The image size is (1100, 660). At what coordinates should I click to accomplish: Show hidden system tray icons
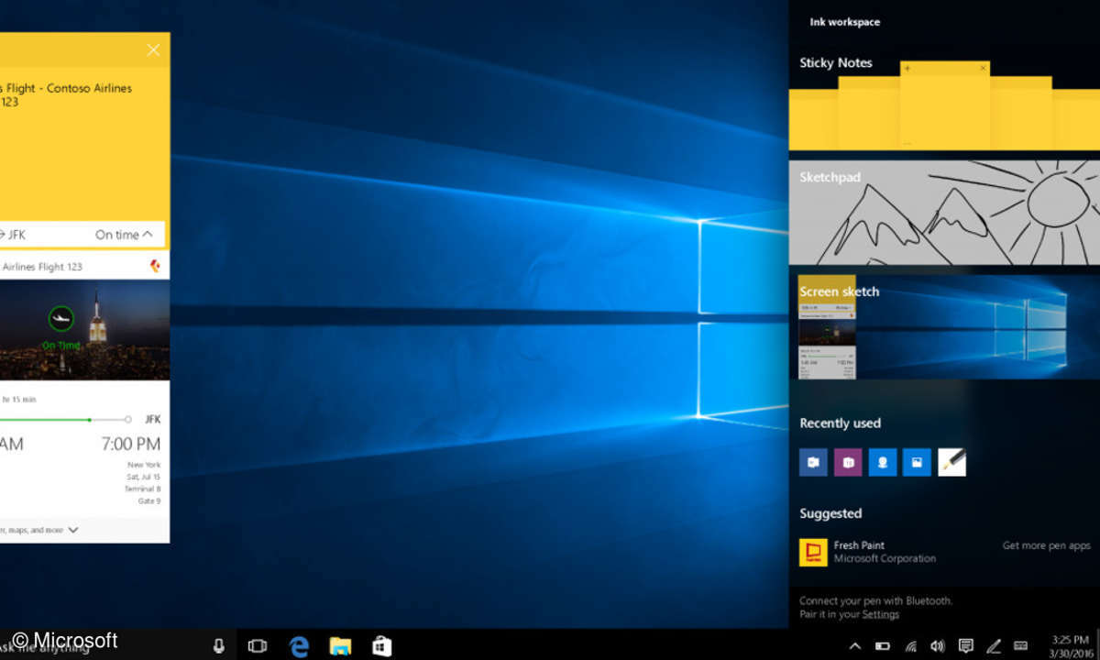pos(854,646)
